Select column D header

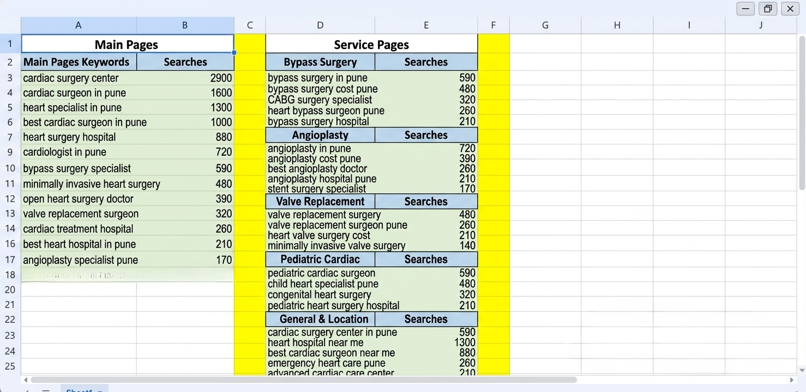click(x=320, y=25)
